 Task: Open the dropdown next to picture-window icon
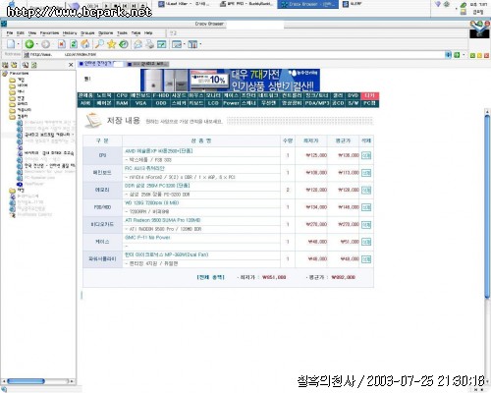point(185,44)
